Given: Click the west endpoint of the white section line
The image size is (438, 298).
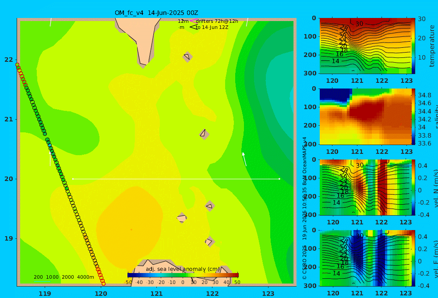Looking at the screenshot, I should [x=73, y=179].
